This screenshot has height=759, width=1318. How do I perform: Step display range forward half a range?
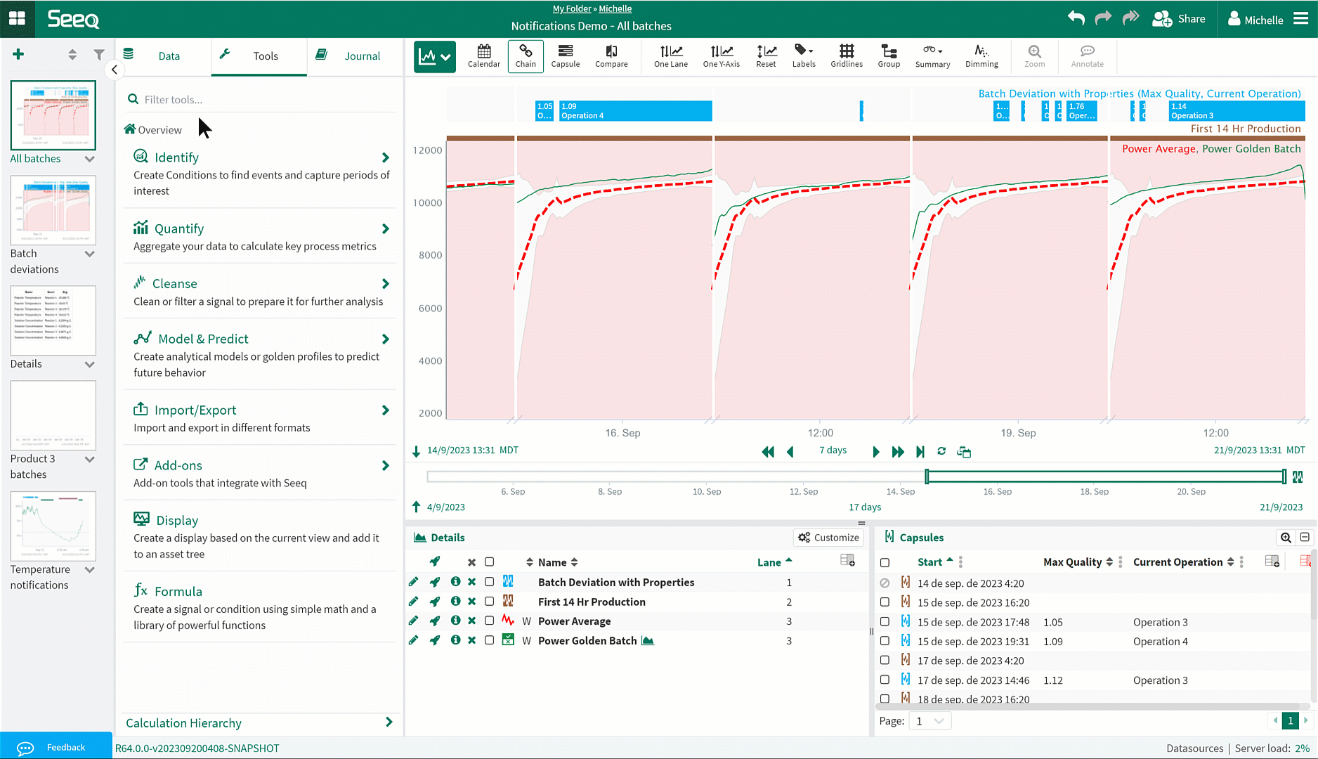click(875, 452)
